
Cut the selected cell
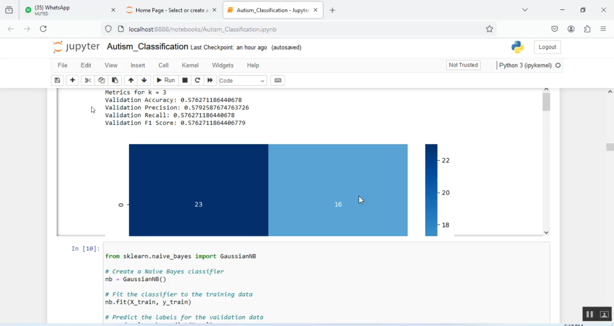[x=87, y=80]
